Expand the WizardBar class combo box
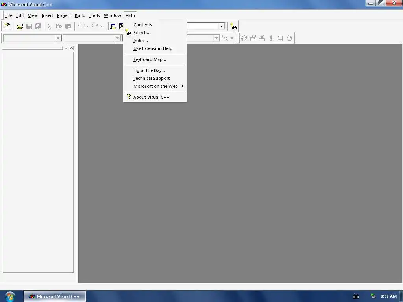Image resolution: width=403 pixels, height=302 pixels. 58,38
